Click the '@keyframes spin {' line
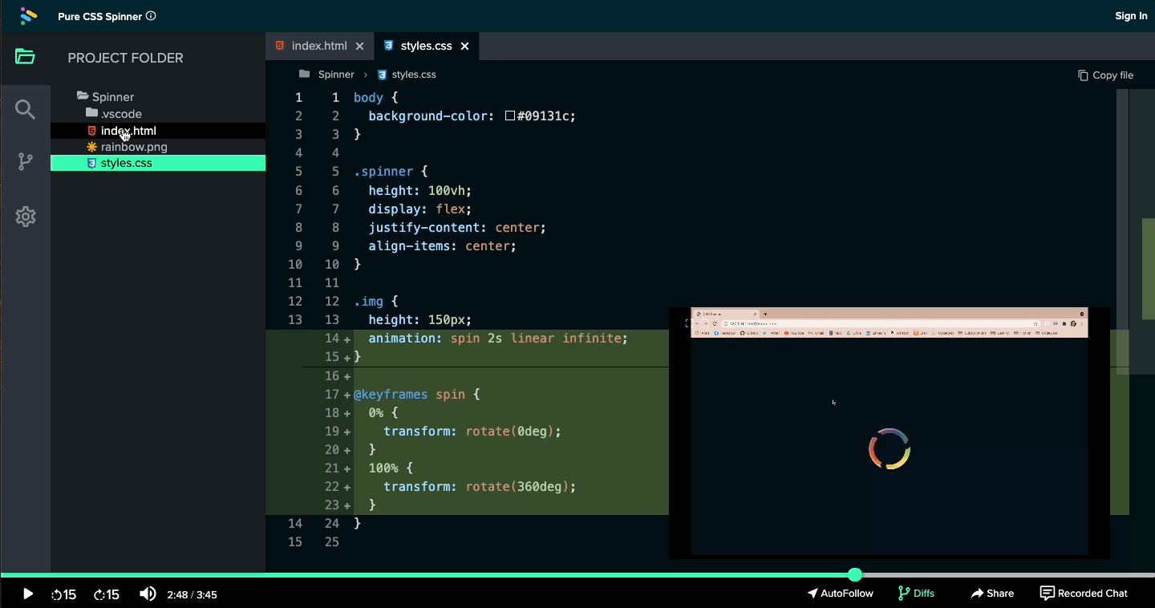The height and width of the screenshot is (608, 1155). point(416,395)
